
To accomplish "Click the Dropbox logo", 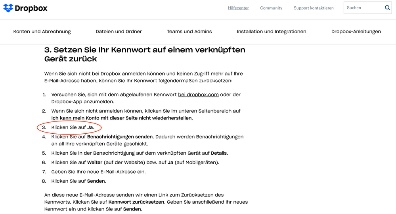I will tap(25, 8).
